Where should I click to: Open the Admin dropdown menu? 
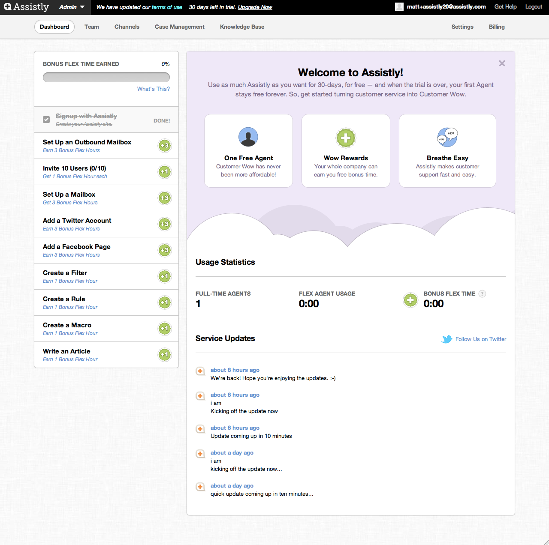72,7
